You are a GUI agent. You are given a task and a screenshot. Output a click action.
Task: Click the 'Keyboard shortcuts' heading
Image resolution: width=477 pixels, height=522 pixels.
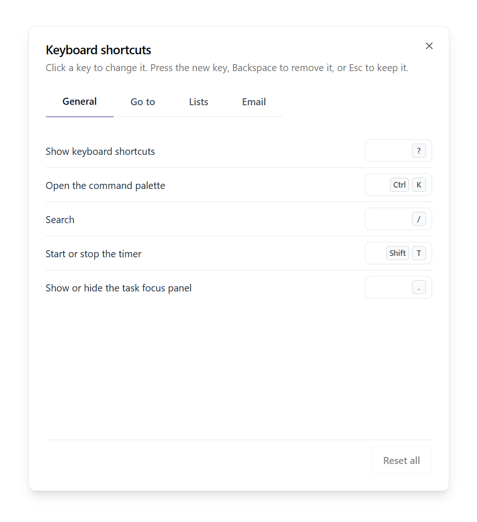tap(99, 50)
